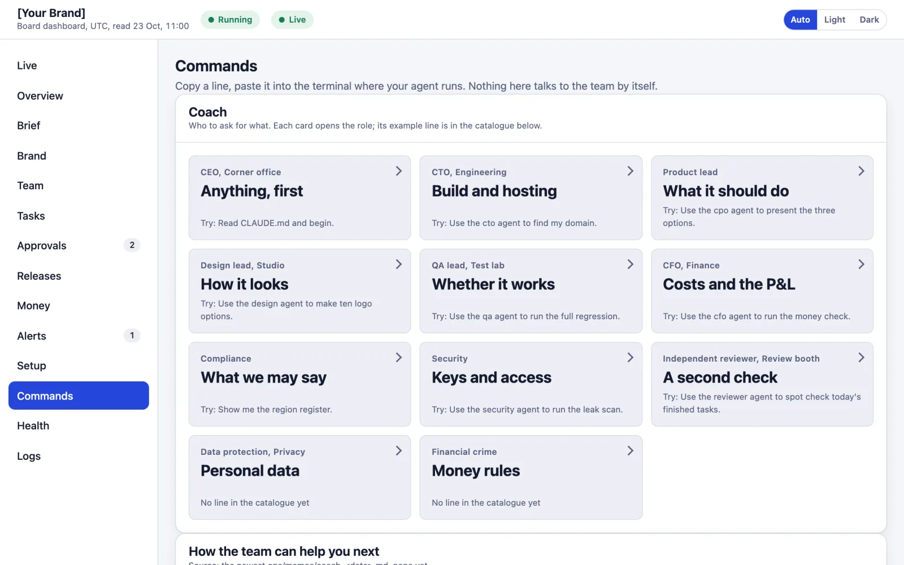
Task: Open Brief page
Action: [x=79, y=125]
